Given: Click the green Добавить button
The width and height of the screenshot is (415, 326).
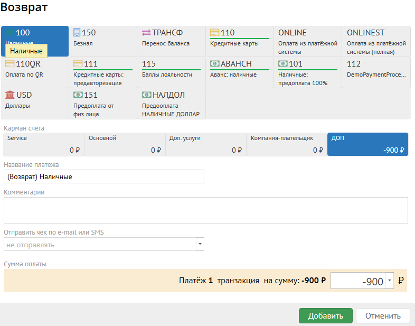Looking at the screenshot, I should click(325, 316).
